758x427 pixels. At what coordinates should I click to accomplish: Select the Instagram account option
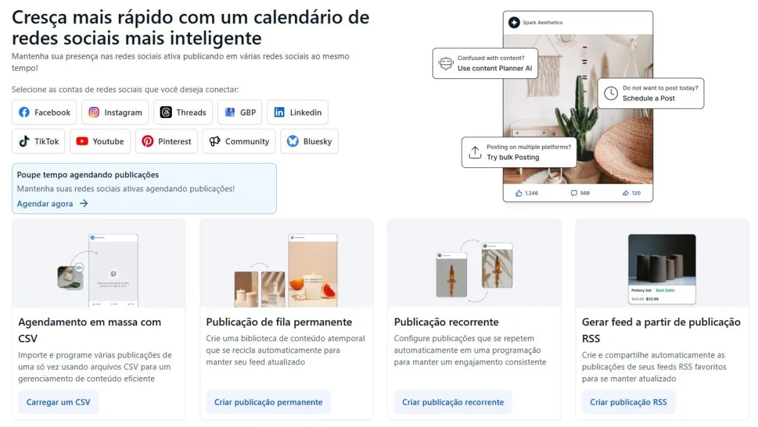pos(115,112)
